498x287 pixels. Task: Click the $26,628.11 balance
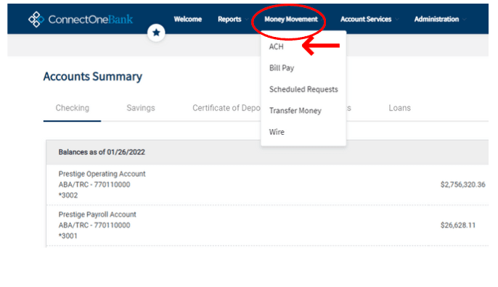pyautogui.click(x=458, y=225)
